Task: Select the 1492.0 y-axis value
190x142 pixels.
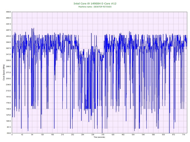Action: click(x=9, y=109)
